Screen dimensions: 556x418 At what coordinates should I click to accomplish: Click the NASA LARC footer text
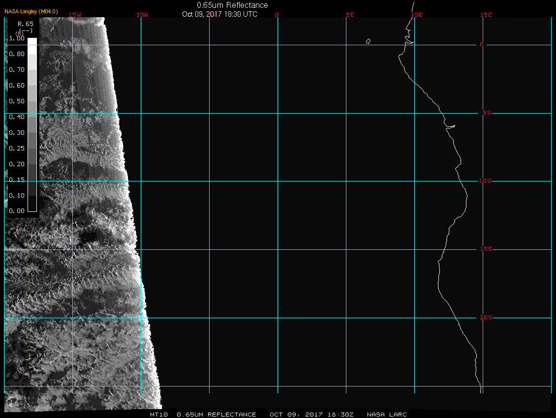[387, 415]
